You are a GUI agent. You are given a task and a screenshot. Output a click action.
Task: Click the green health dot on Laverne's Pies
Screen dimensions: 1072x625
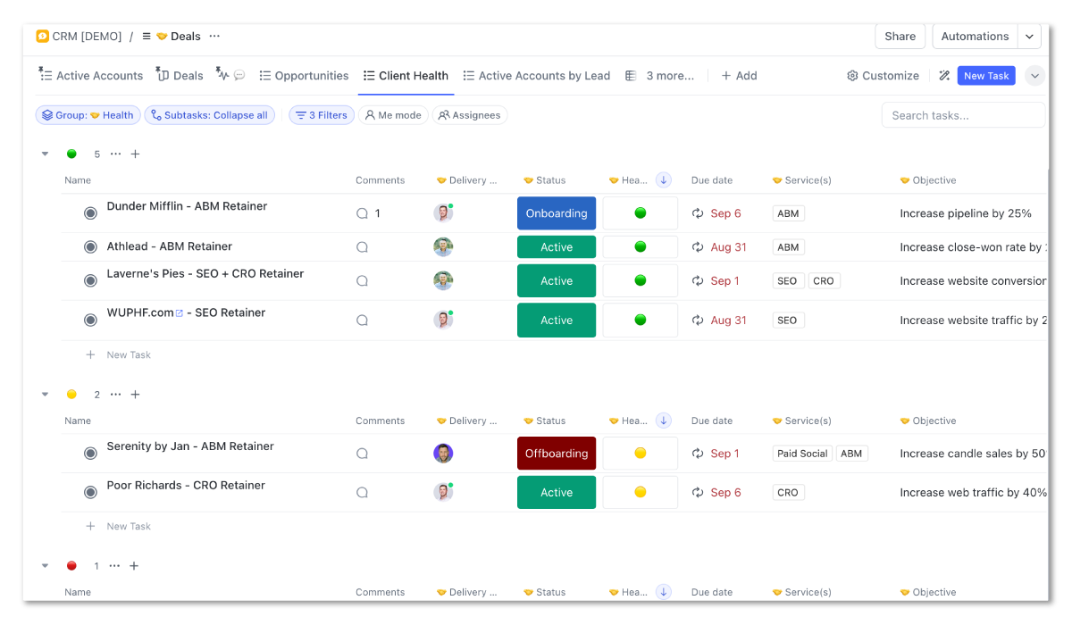click(640, 280)
